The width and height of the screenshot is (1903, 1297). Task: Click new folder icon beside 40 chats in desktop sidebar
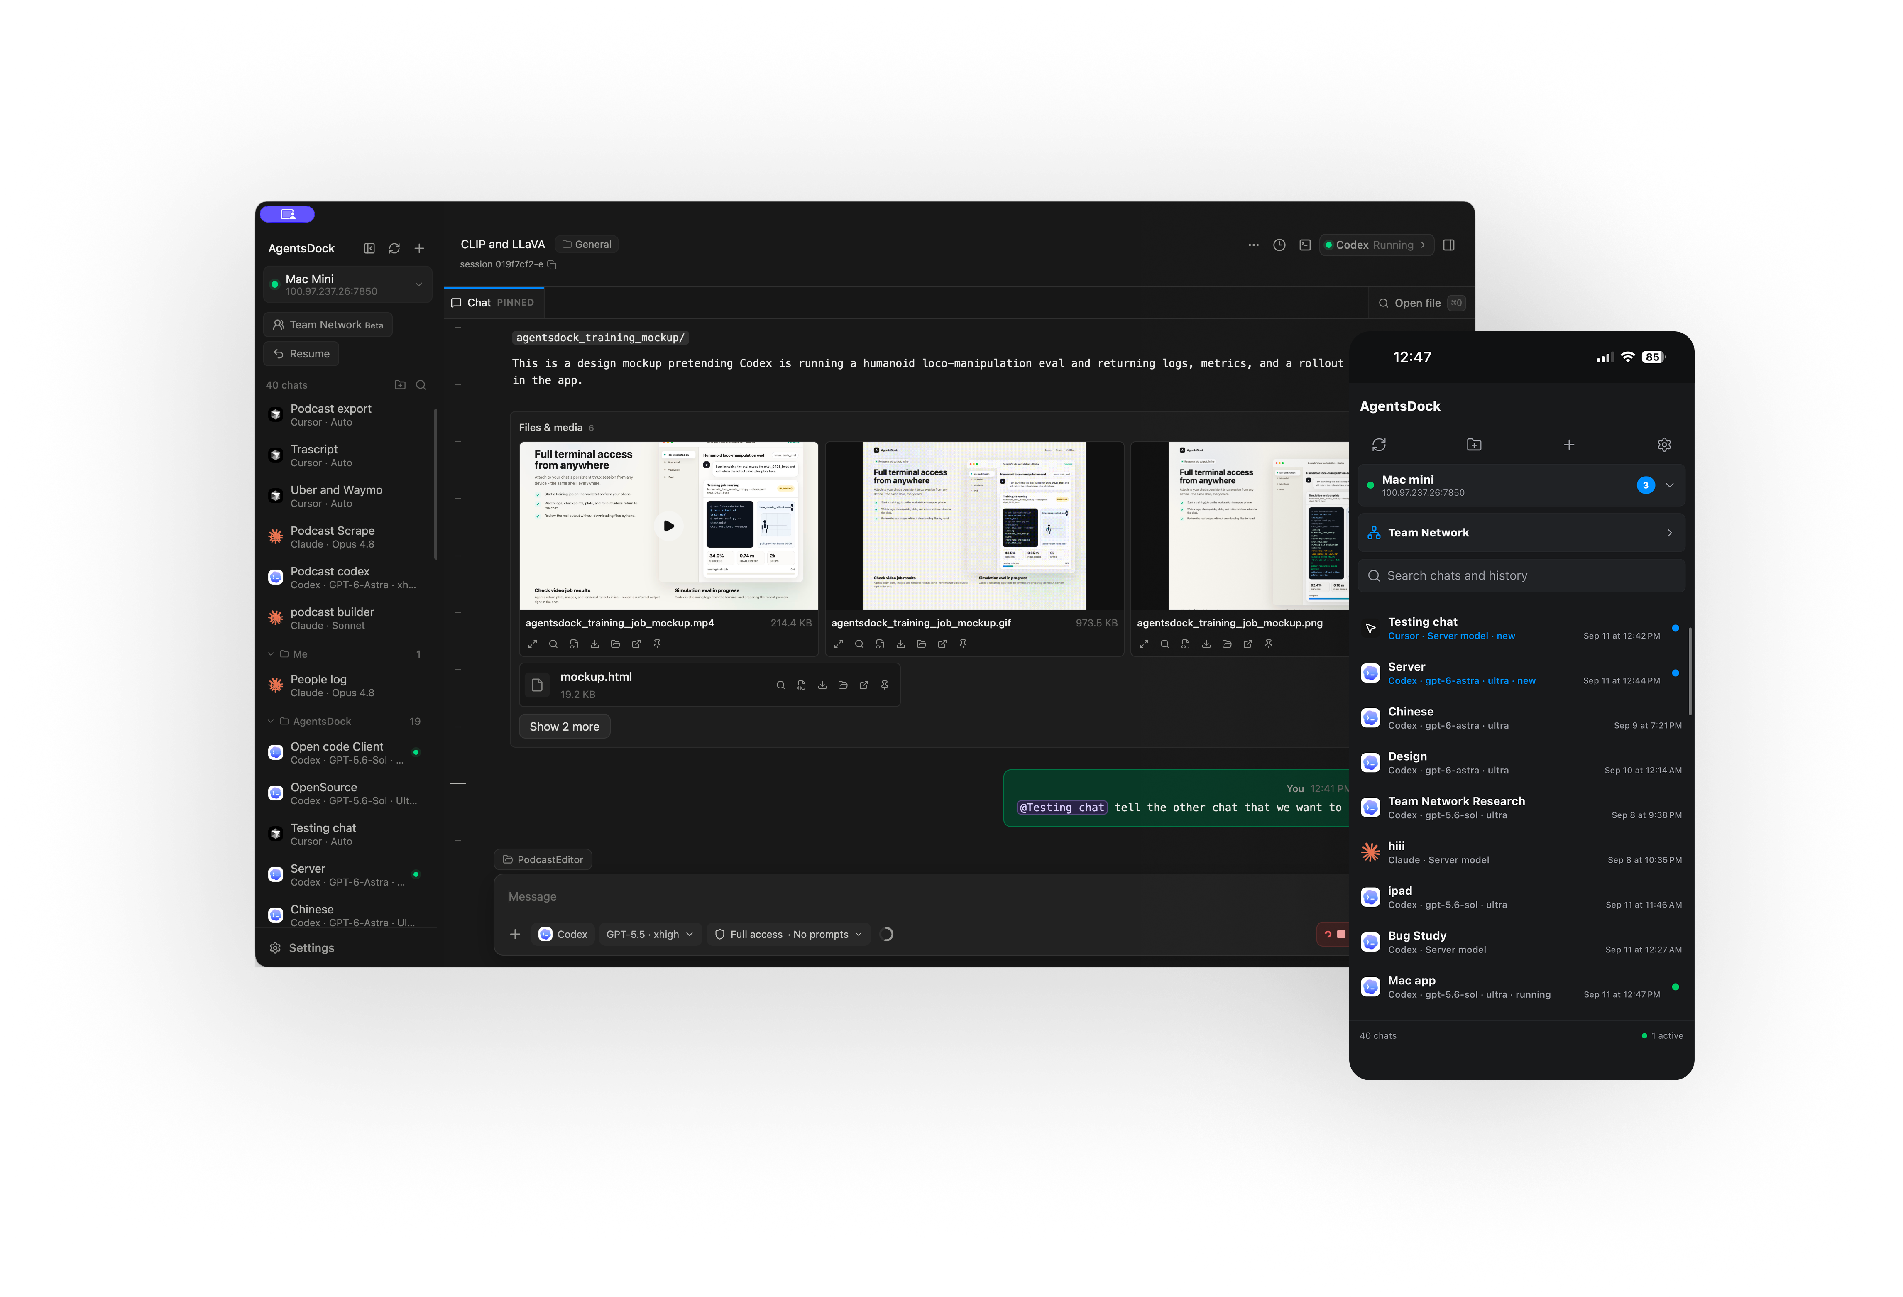(401, 385)
